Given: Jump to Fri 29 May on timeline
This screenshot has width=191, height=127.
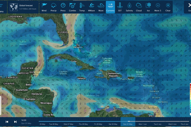Looking at the screenshot, I should tap(99, 124).
